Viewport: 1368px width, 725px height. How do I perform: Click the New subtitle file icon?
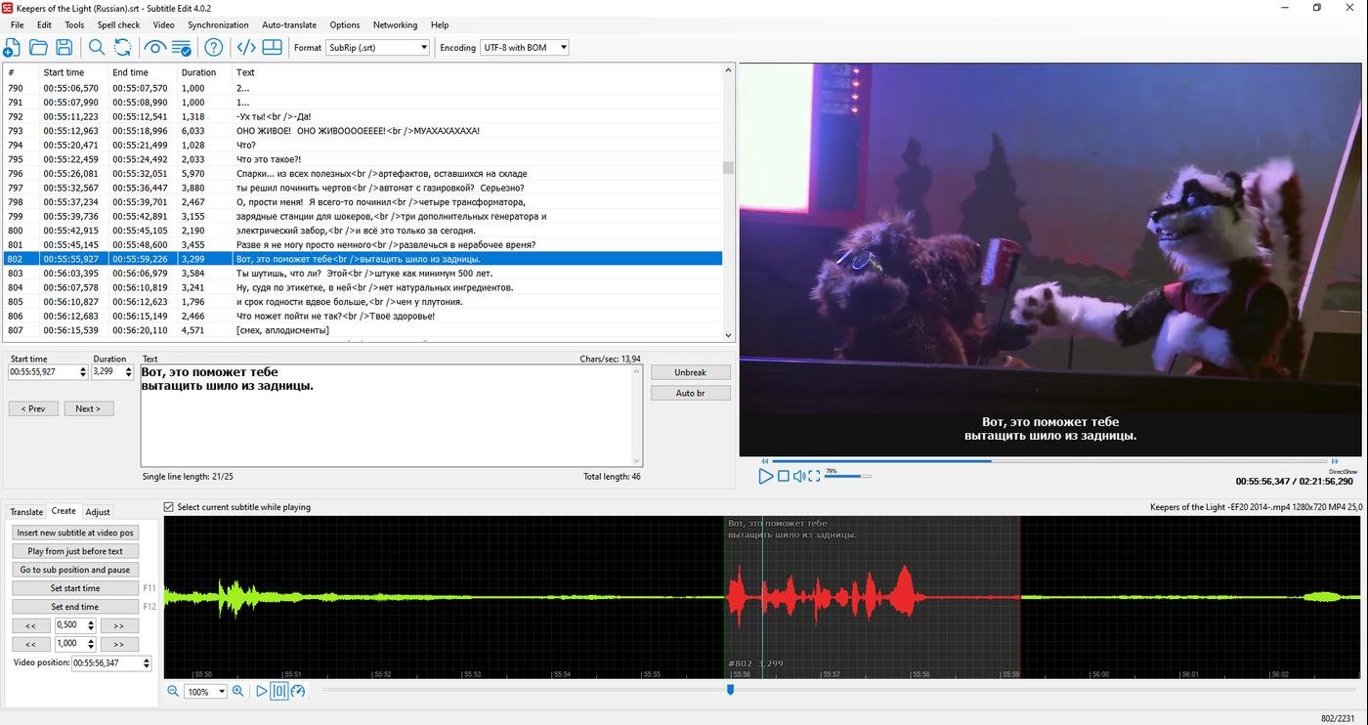click(12, 47)
